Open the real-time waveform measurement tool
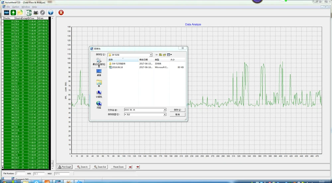Screen dimensions: 332x183 click(7, 13)
